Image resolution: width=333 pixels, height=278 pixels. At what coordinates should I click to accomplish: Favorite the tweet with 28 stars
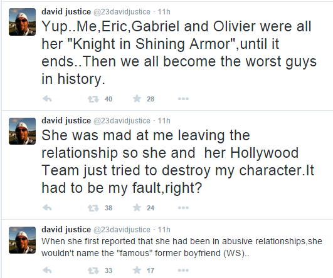pyautogui.click(x=137, y=98)
